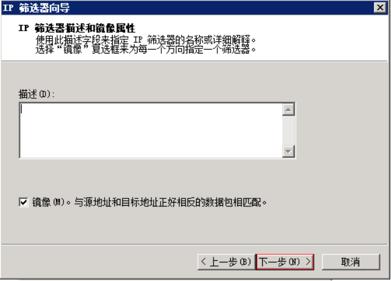Close the IP 筛选器向导 dialog window
Image resolution: width=391 pixels, height=281 pixels.
[380, 7]
